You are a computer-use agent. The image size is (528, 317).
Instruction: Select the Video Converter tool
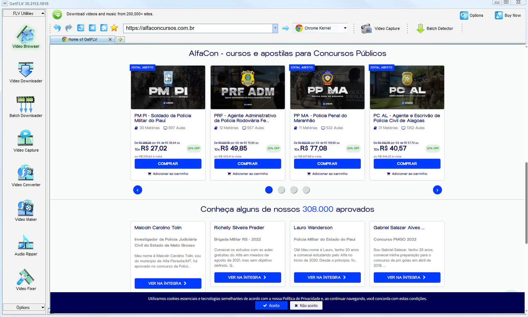coord(26,176)
